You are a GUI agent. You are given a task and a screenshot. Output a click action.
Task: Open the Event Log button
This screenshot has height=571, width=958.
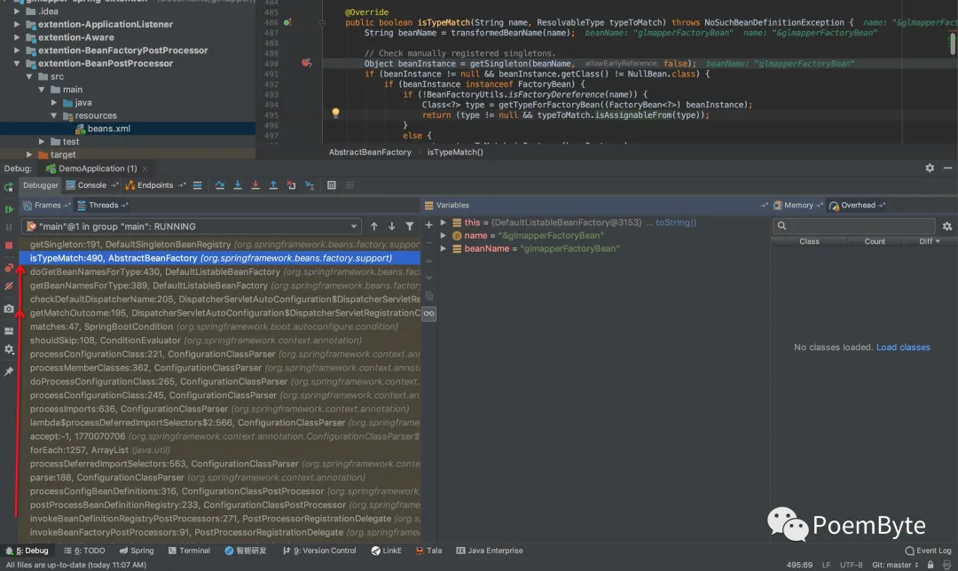(x=928, y=551)
